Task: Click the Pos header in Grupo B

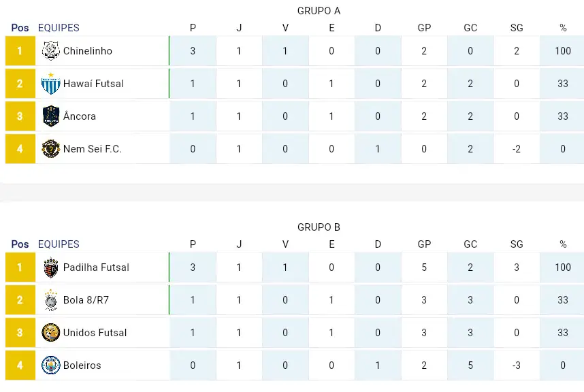Action: click(x=20, y=244)
